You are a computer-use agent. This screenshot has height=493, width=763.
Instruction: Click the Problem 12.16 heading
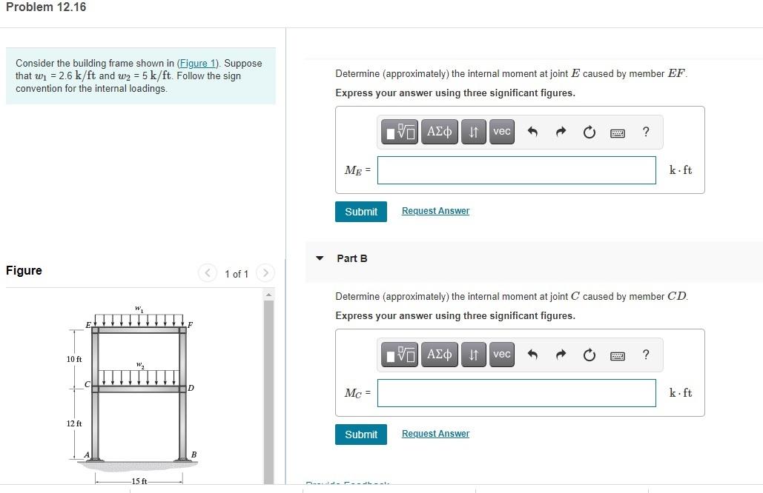click(x=46, y=7)
